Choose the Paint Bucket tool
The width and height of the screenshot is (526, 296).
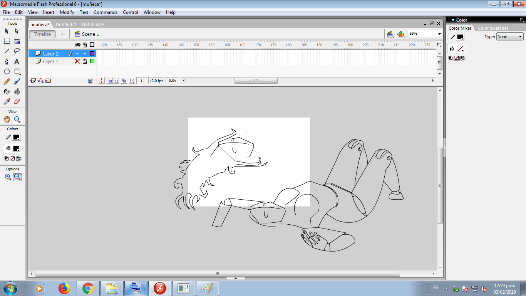pyautogui.click(x=17, y=92)
